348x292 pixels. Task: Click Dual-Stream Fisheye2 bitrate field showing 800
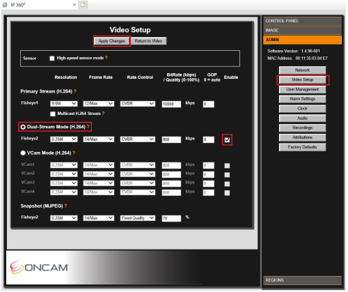(x=171, y=139)
